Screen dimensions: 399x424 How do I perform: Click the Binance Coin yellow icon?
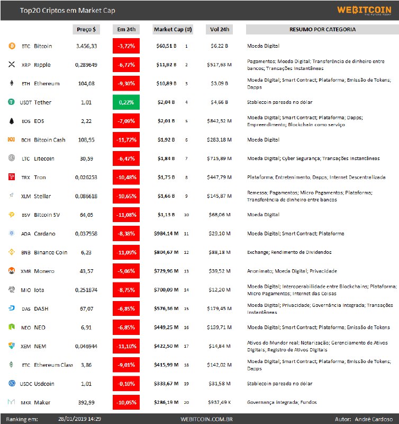tap(12, 252)
